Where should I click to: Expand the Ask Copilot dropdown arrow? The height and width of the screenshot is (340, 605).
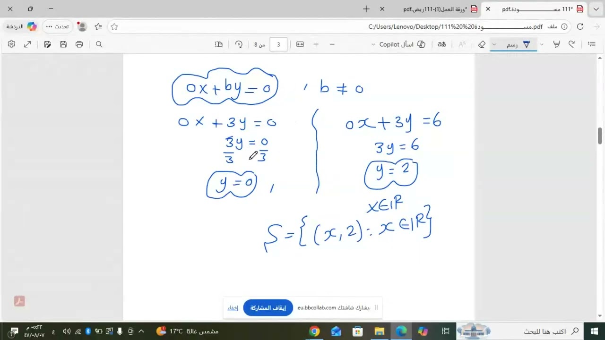[373, 44]
